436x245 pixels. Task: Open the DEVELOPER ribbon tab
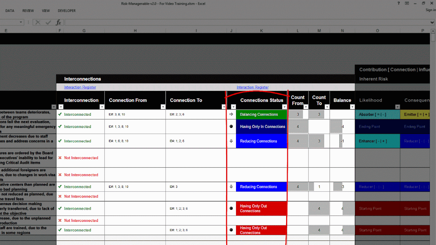(x=67, y=11)
